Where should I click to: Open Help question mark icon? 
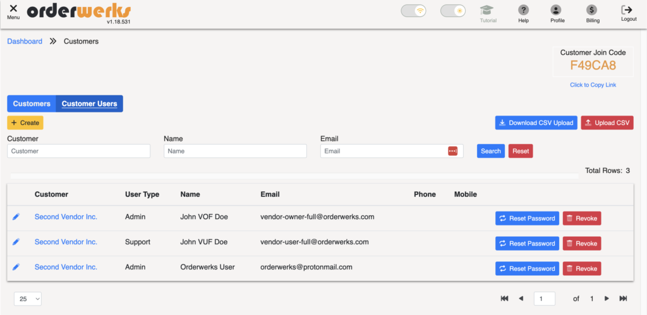tap(524, 10)
